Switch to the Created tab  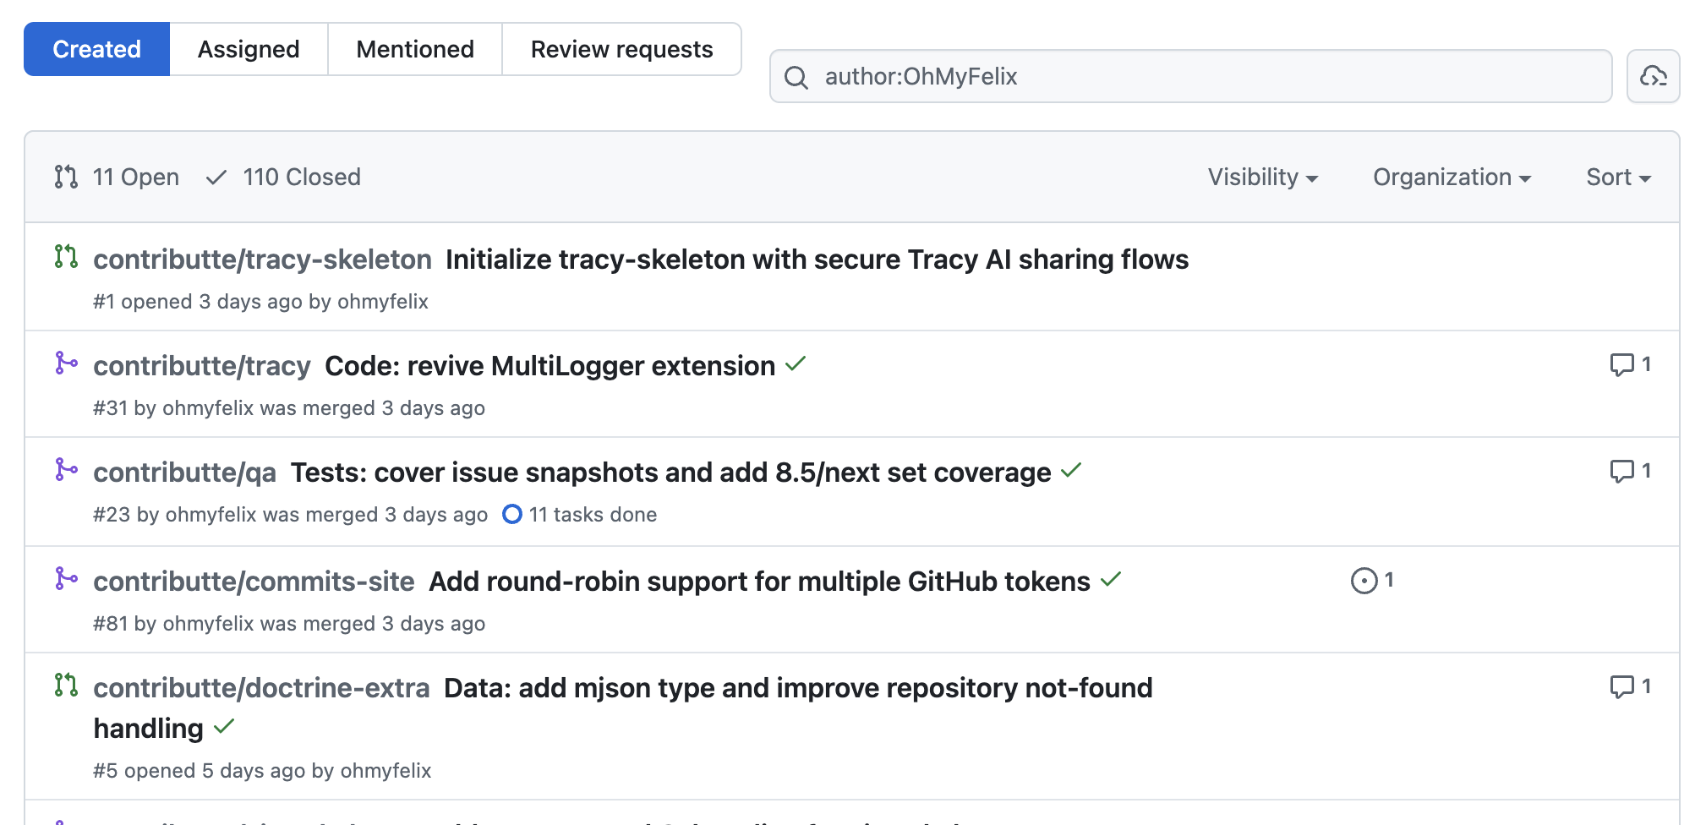[96, 49]
